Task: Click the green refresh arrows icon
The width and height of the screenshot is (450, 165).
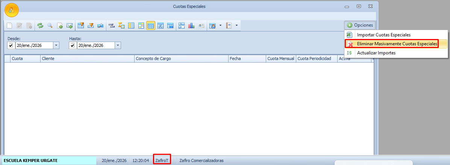Action: pyautogui.click(x=40, y=26)
